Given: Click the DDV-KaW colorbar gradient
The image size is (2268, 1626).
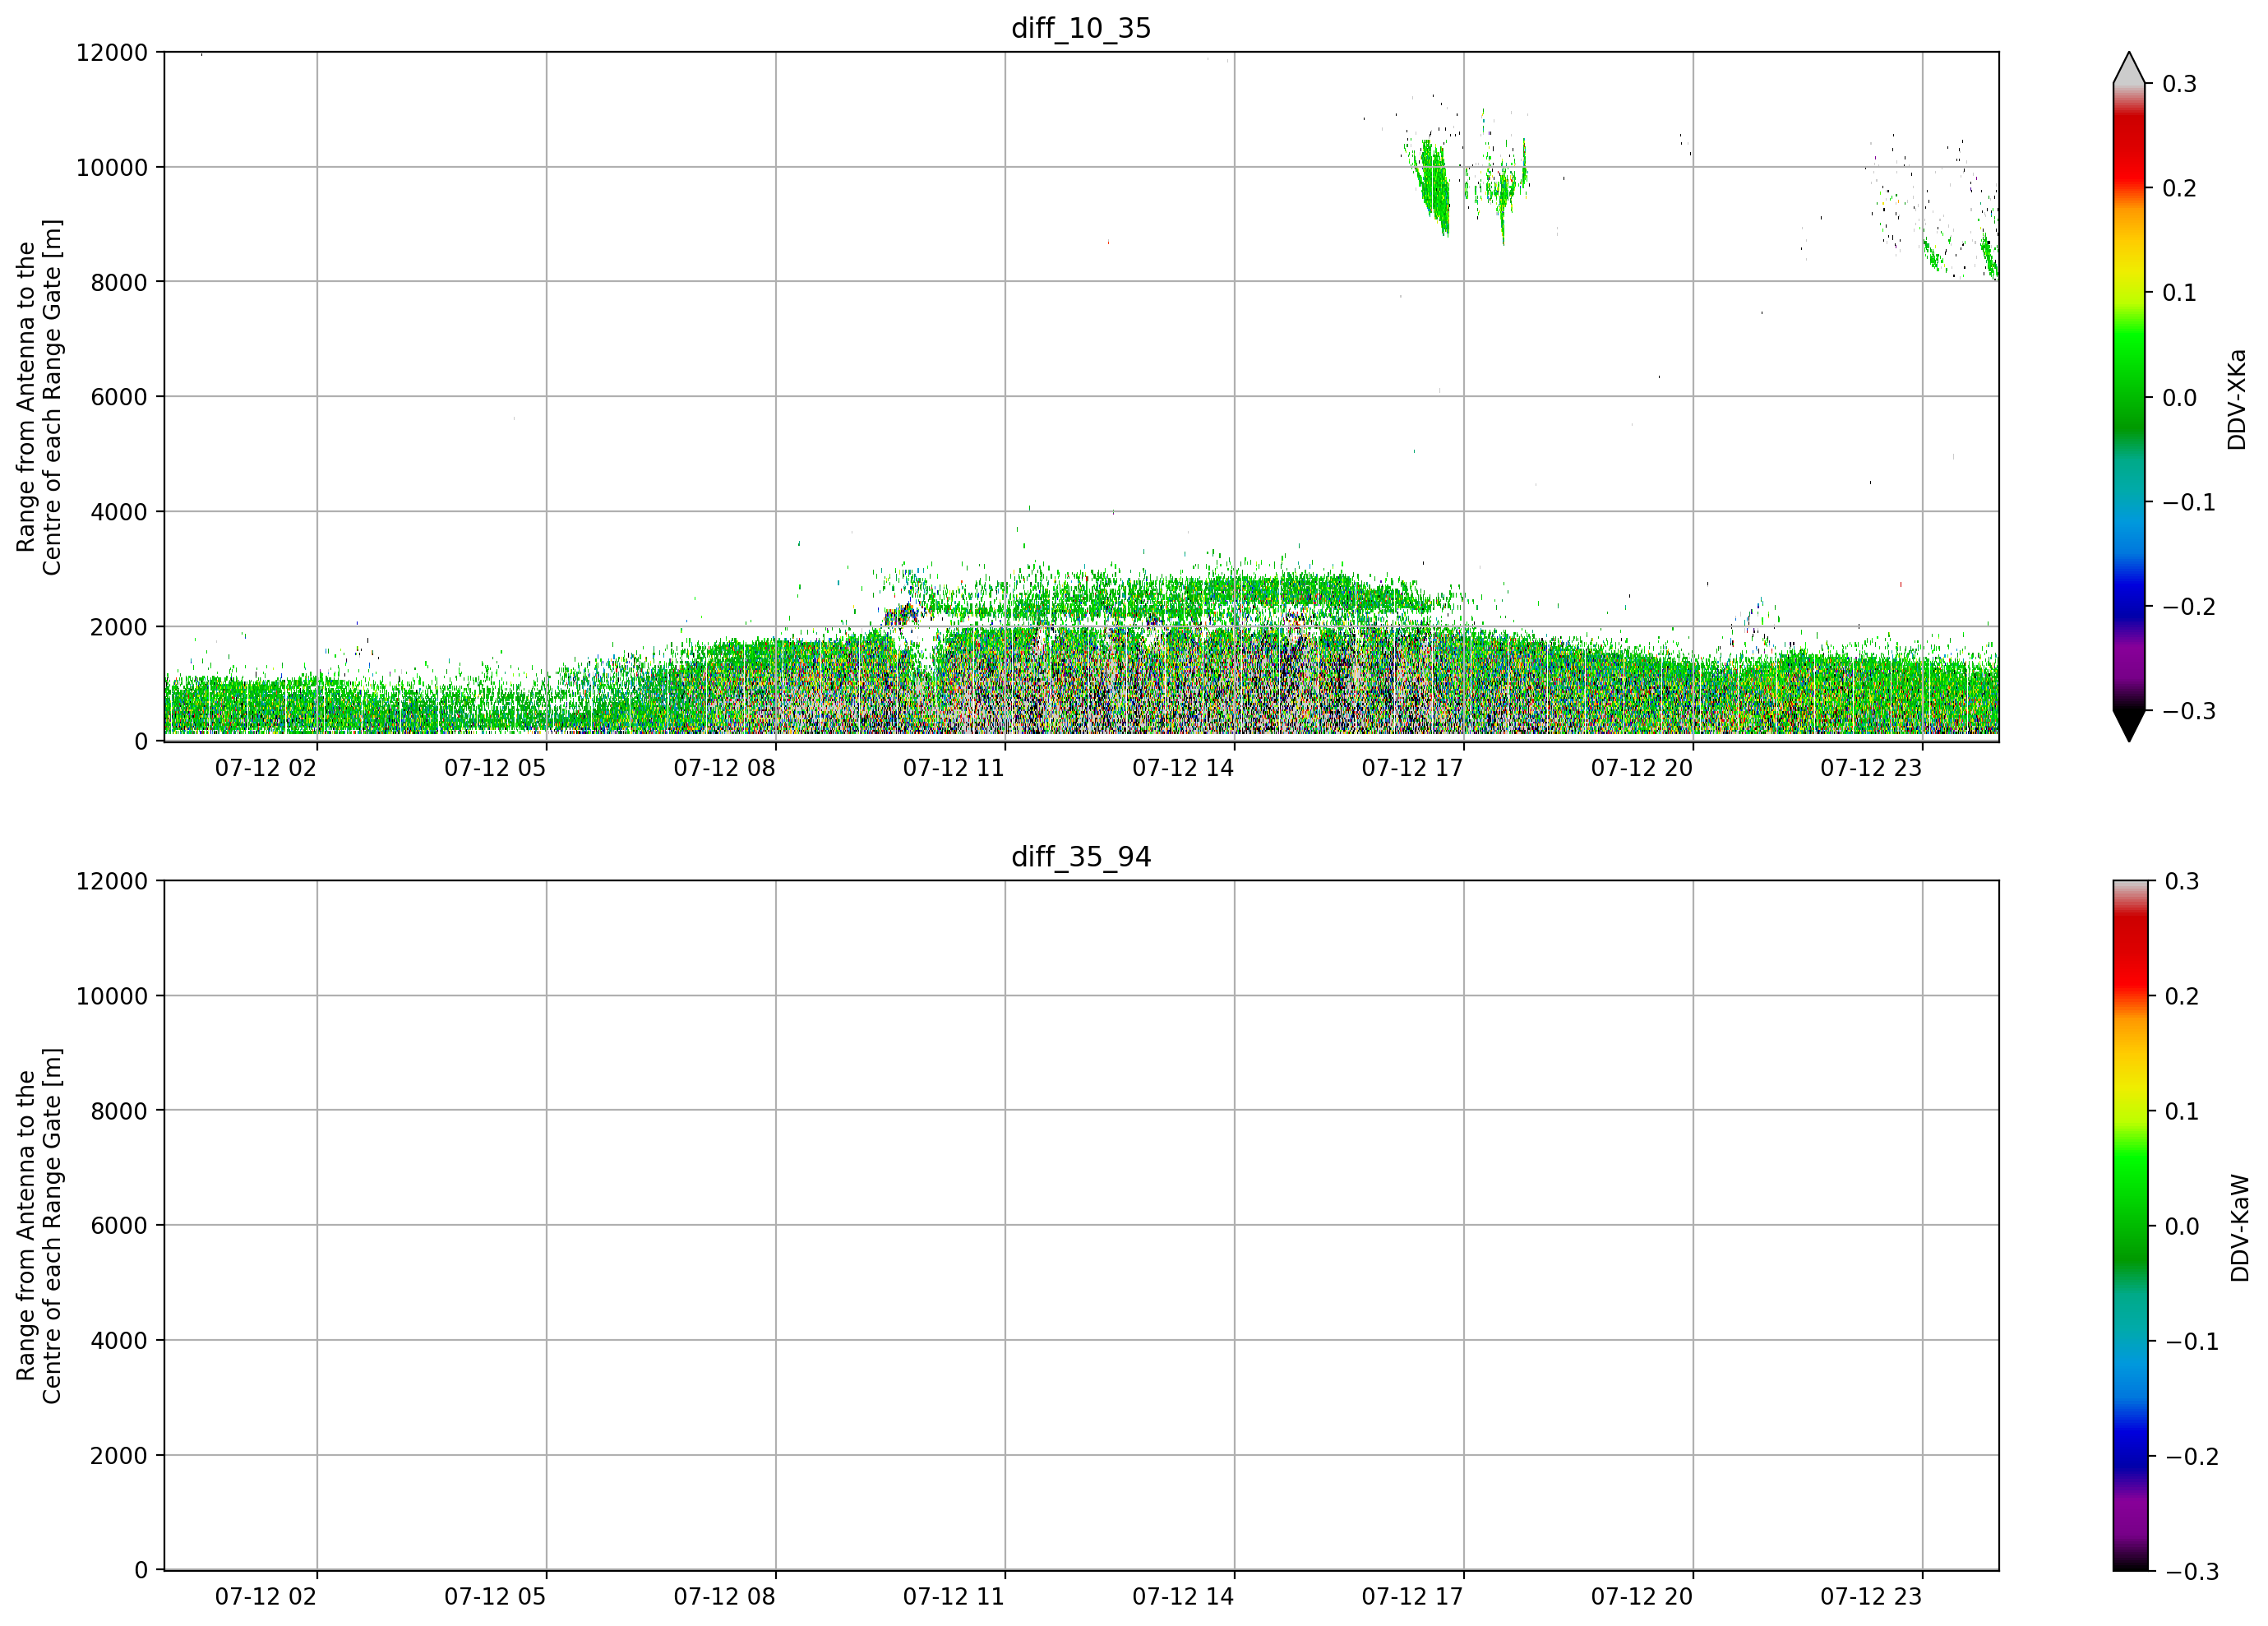Looking at the screenshot, I should tap(2129, 1226).
